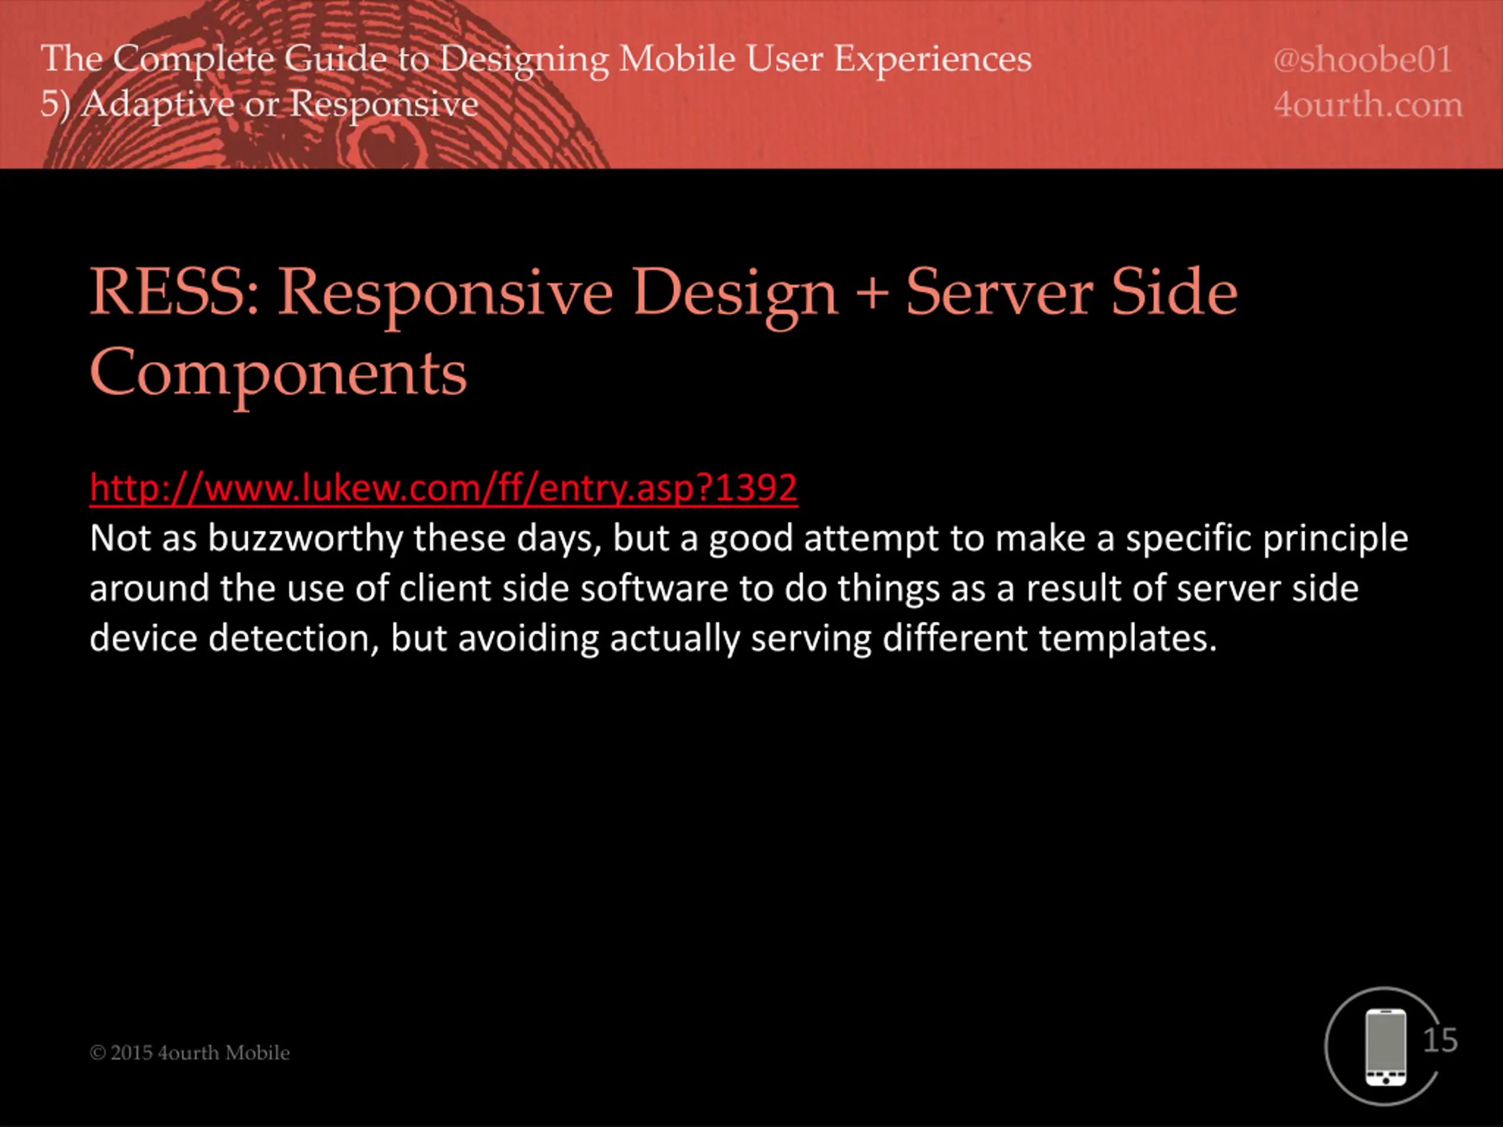Open the lukew.com entry.asp?1392 link
This screenshot has height=1127, width=1503.
(443, 488)
